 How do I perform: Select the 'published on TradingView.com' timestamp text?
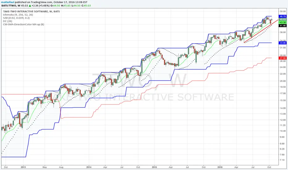(51, 2)
